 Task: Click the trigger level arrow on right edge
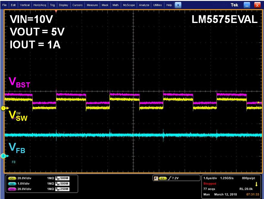(260, 102)
